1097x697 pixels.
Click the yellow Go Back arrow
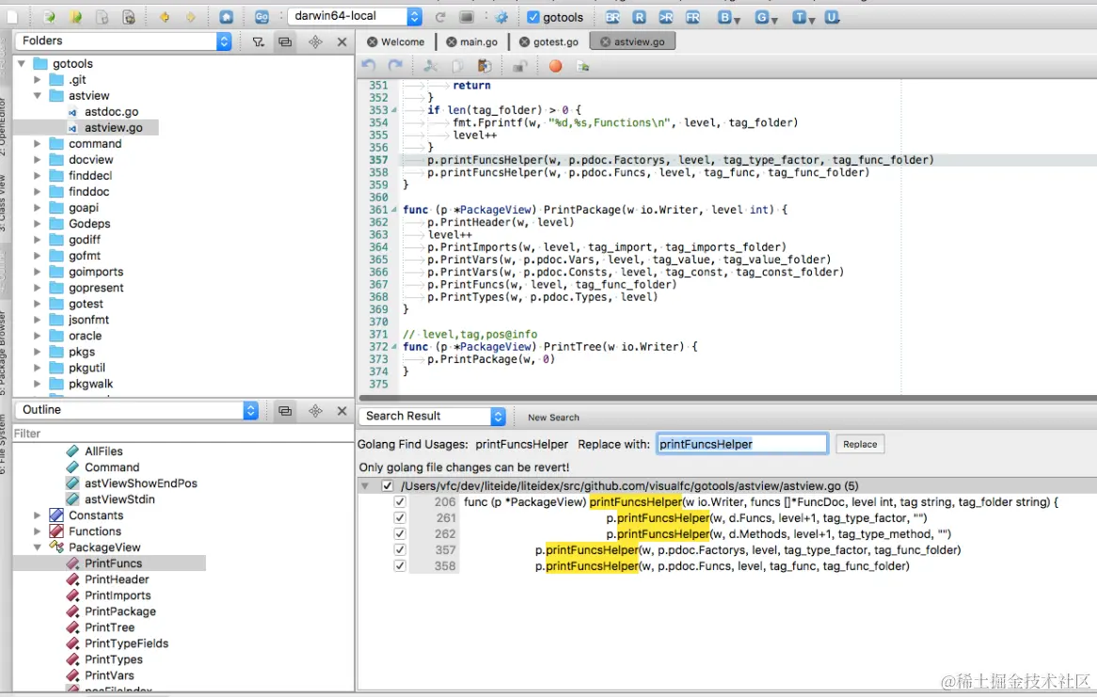click(x=165, y=17)
